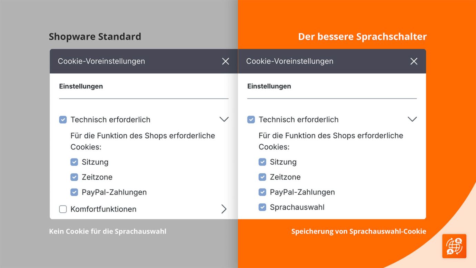Enable the Komfortfunktionen checkbox

click(x=63, y=209)
